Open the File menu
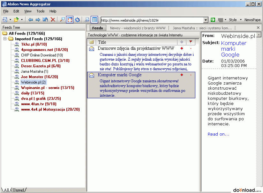Viewport: 263px width, 193px height. 6,11
